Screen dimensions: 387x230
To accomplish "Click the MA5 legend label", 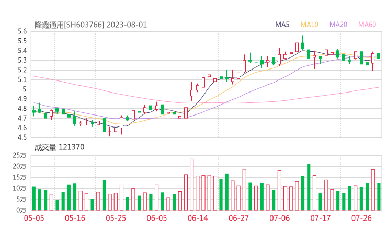I will 282,25.
